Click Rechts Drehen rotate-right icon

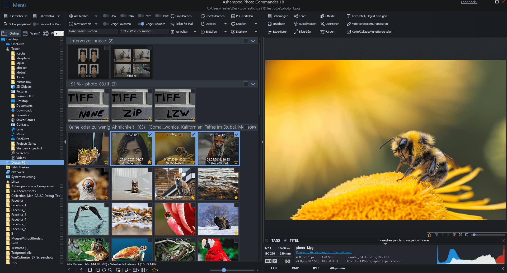(x=203, y=16)
